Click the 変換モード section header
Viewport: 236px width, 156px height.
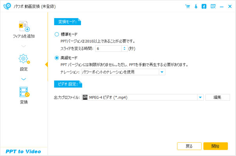[x=67, y=22]
